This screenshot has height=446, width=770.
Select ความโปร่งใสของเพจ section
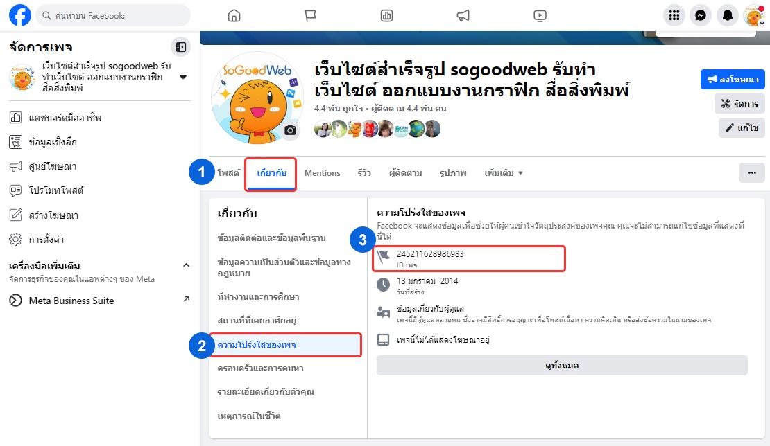285,345
